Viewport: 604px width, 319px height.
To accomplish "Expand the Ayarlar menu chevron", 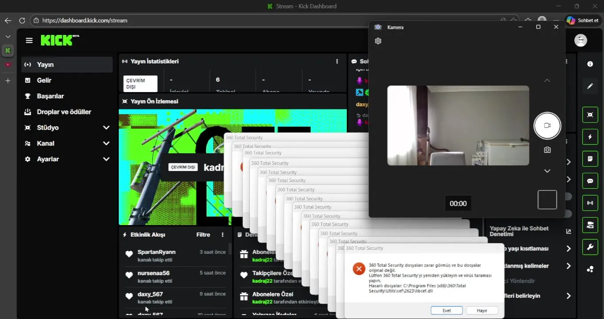I will (106, 159).
